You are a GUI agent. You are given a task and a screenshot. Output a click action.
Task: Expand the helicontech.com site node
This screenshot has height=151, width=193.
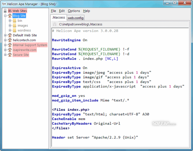pos(6,40)
